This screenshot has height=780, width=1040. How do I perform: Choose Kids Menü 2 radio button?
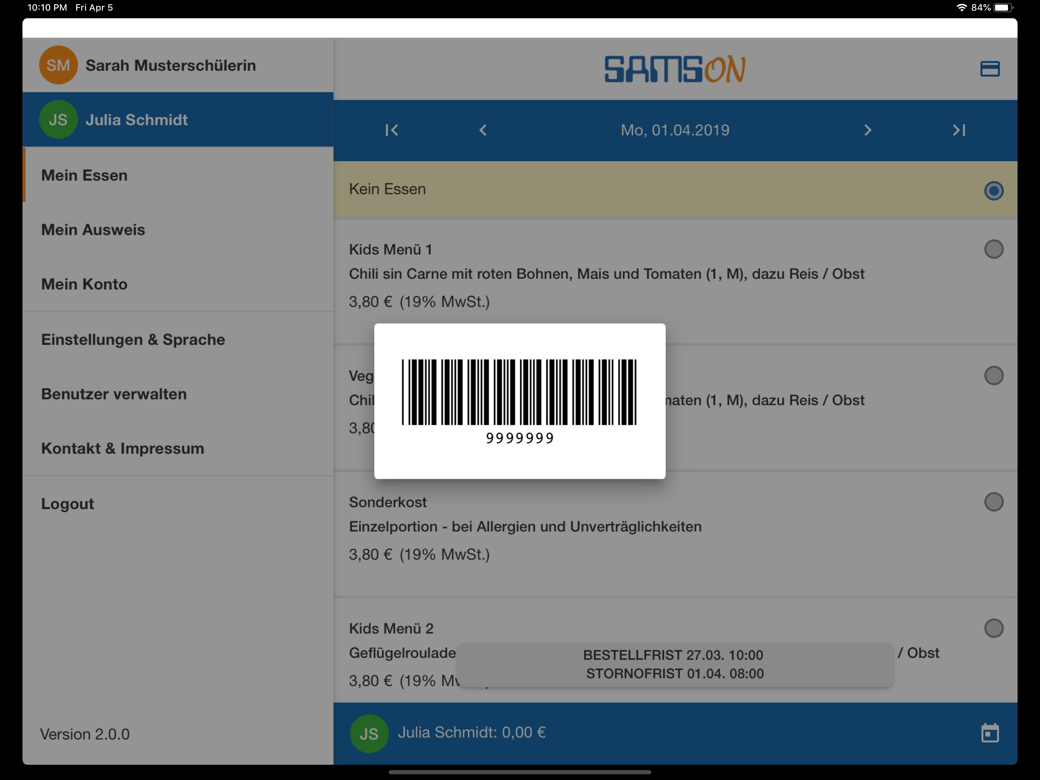tap(994, 628)
